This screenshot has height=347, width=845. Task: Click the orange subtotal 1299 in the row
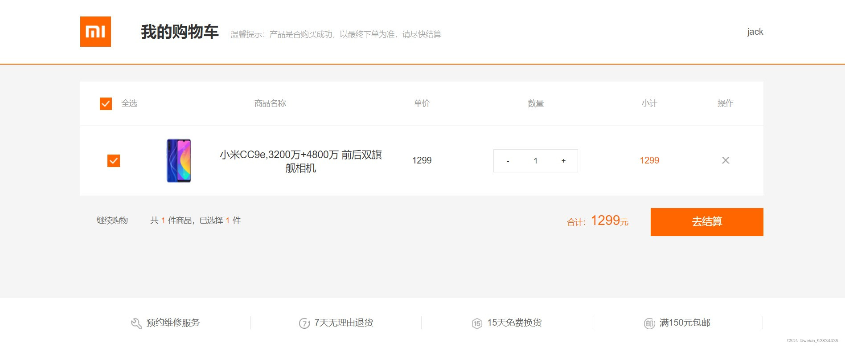649,160
